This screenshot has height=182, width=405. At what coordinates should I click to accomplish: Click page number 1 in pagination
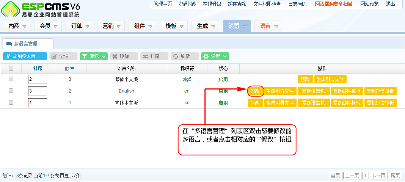click(366, 176)
